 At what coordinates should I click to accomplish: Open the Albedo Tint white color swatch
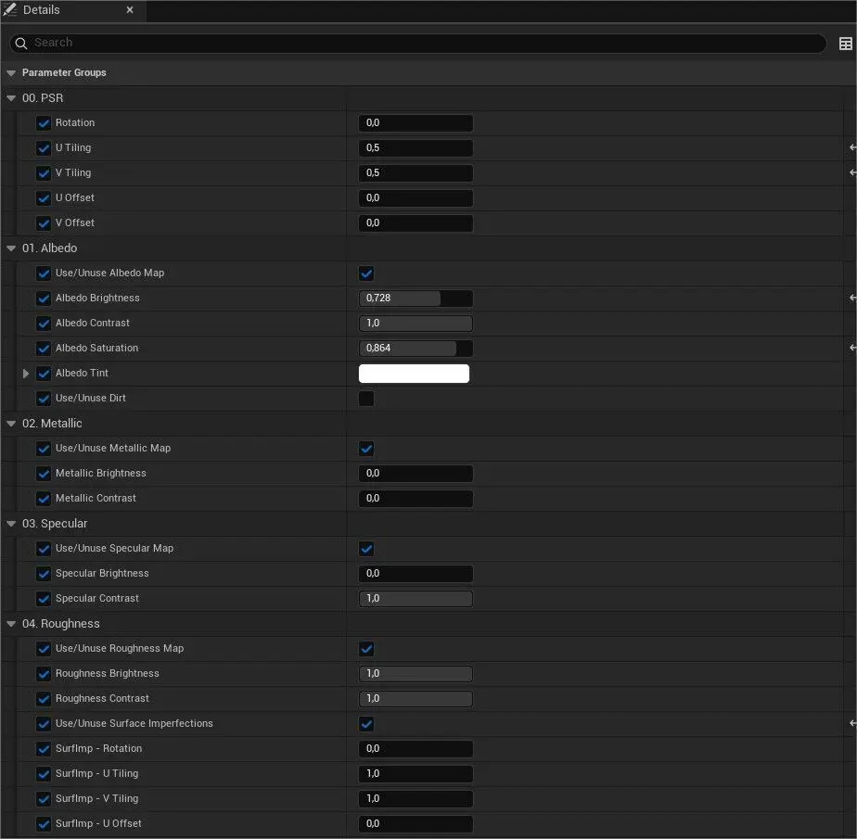[x=414, y=374]
